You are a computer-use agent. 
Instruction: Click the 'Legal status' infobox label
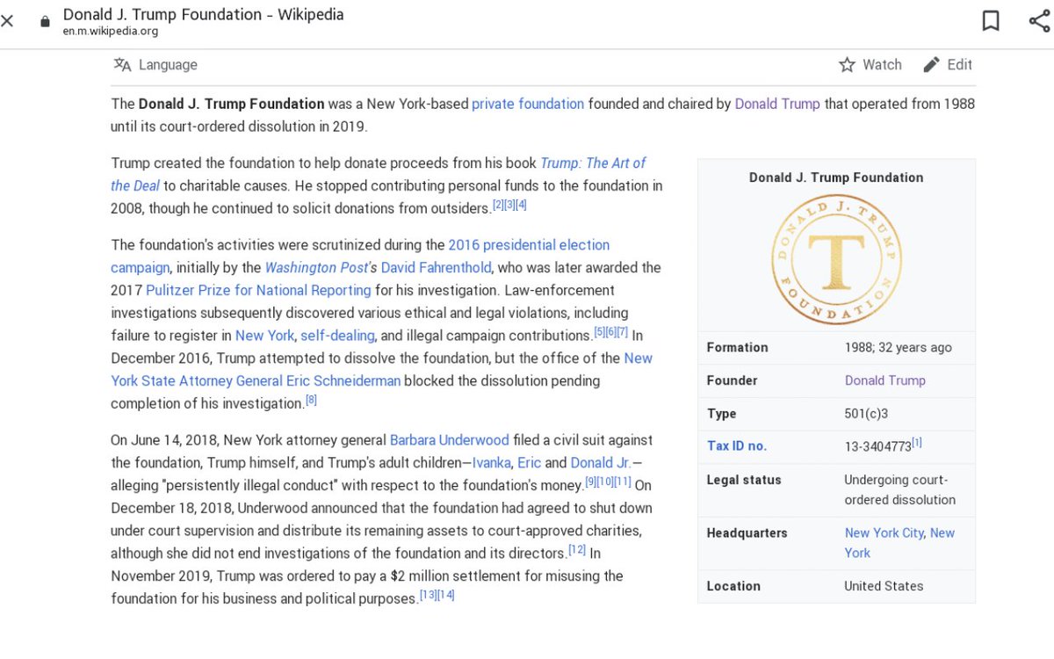click(x=744, y=480)
